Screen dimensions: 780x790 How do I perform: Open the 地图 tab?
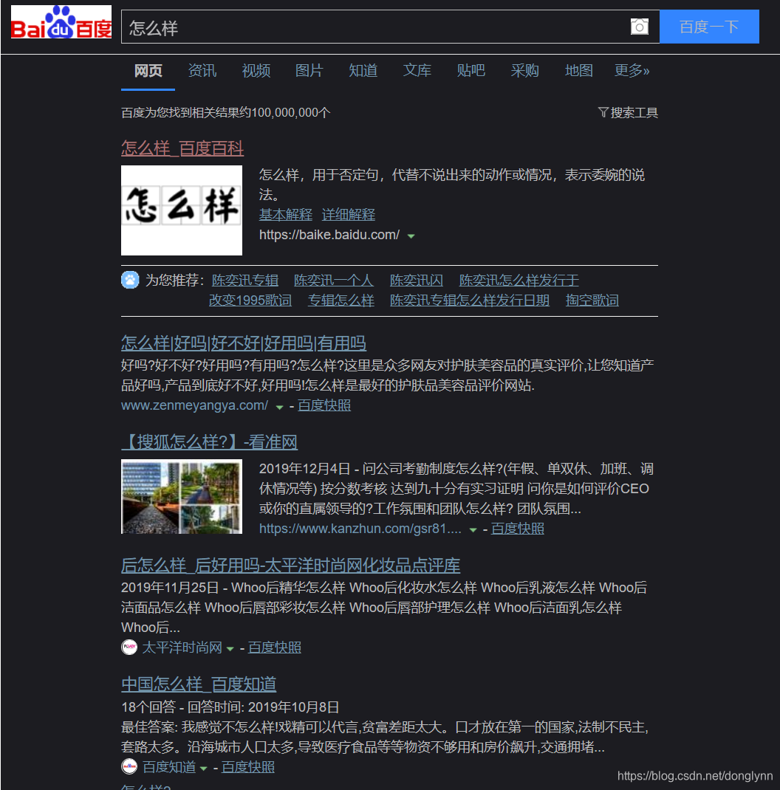coord(579,71)
